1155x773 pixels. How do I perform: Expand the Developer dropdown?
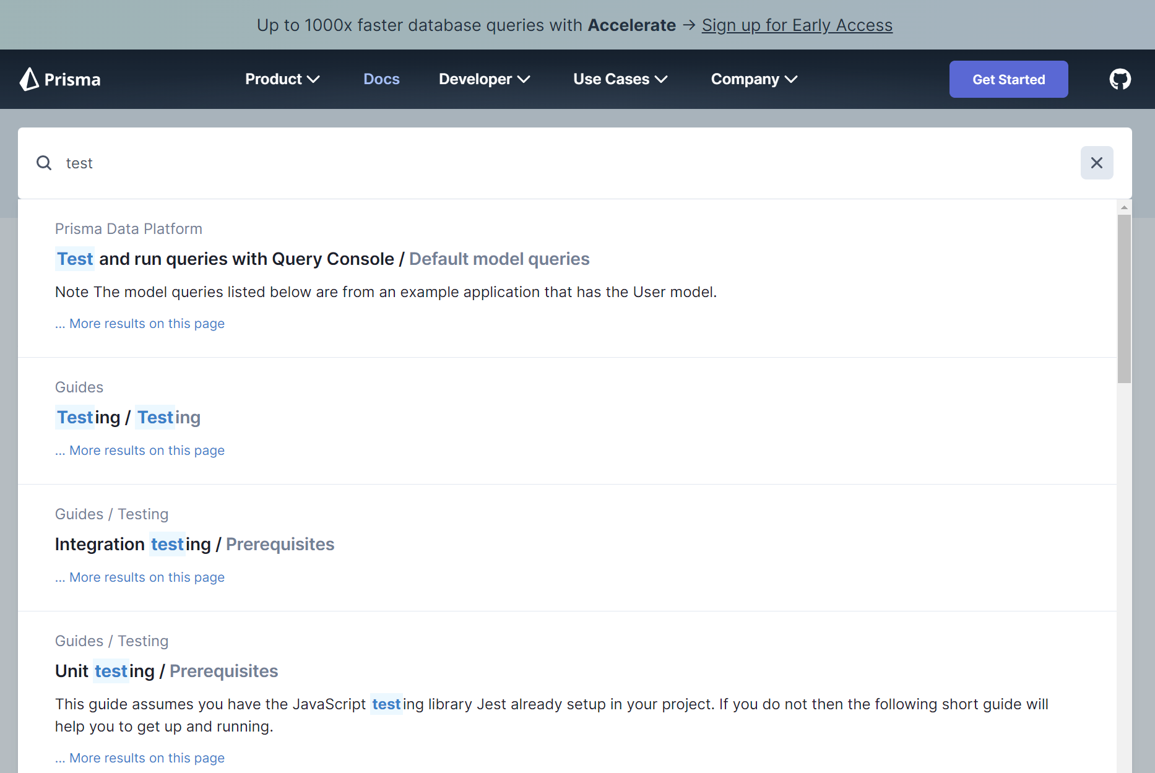coord(485,79)
